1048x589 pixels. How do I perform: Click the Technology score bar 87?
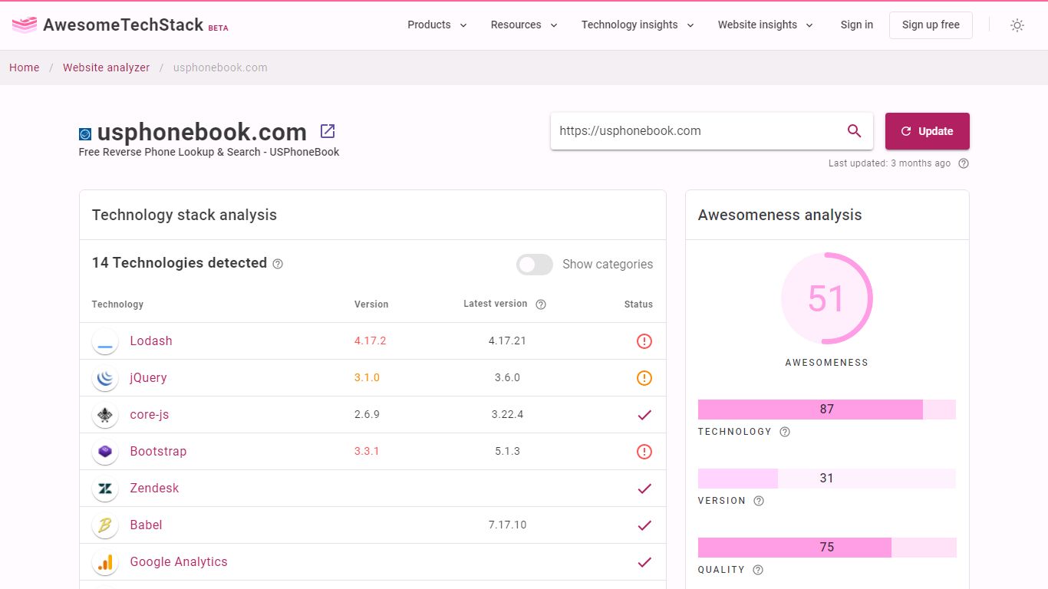click(827, 410)
